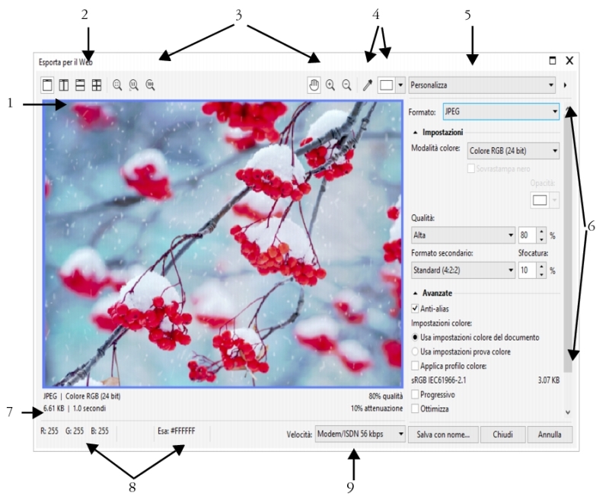Collapse the Impostazioni section
The image size is (609, 500).
click(415, 132)
